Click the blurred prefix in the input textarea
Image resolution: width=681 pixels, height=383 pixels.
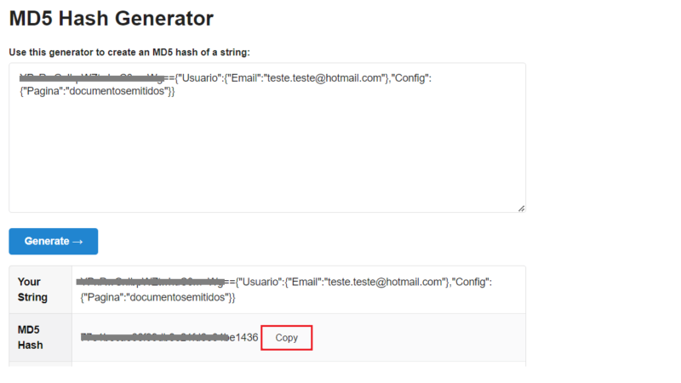(90, 77)
